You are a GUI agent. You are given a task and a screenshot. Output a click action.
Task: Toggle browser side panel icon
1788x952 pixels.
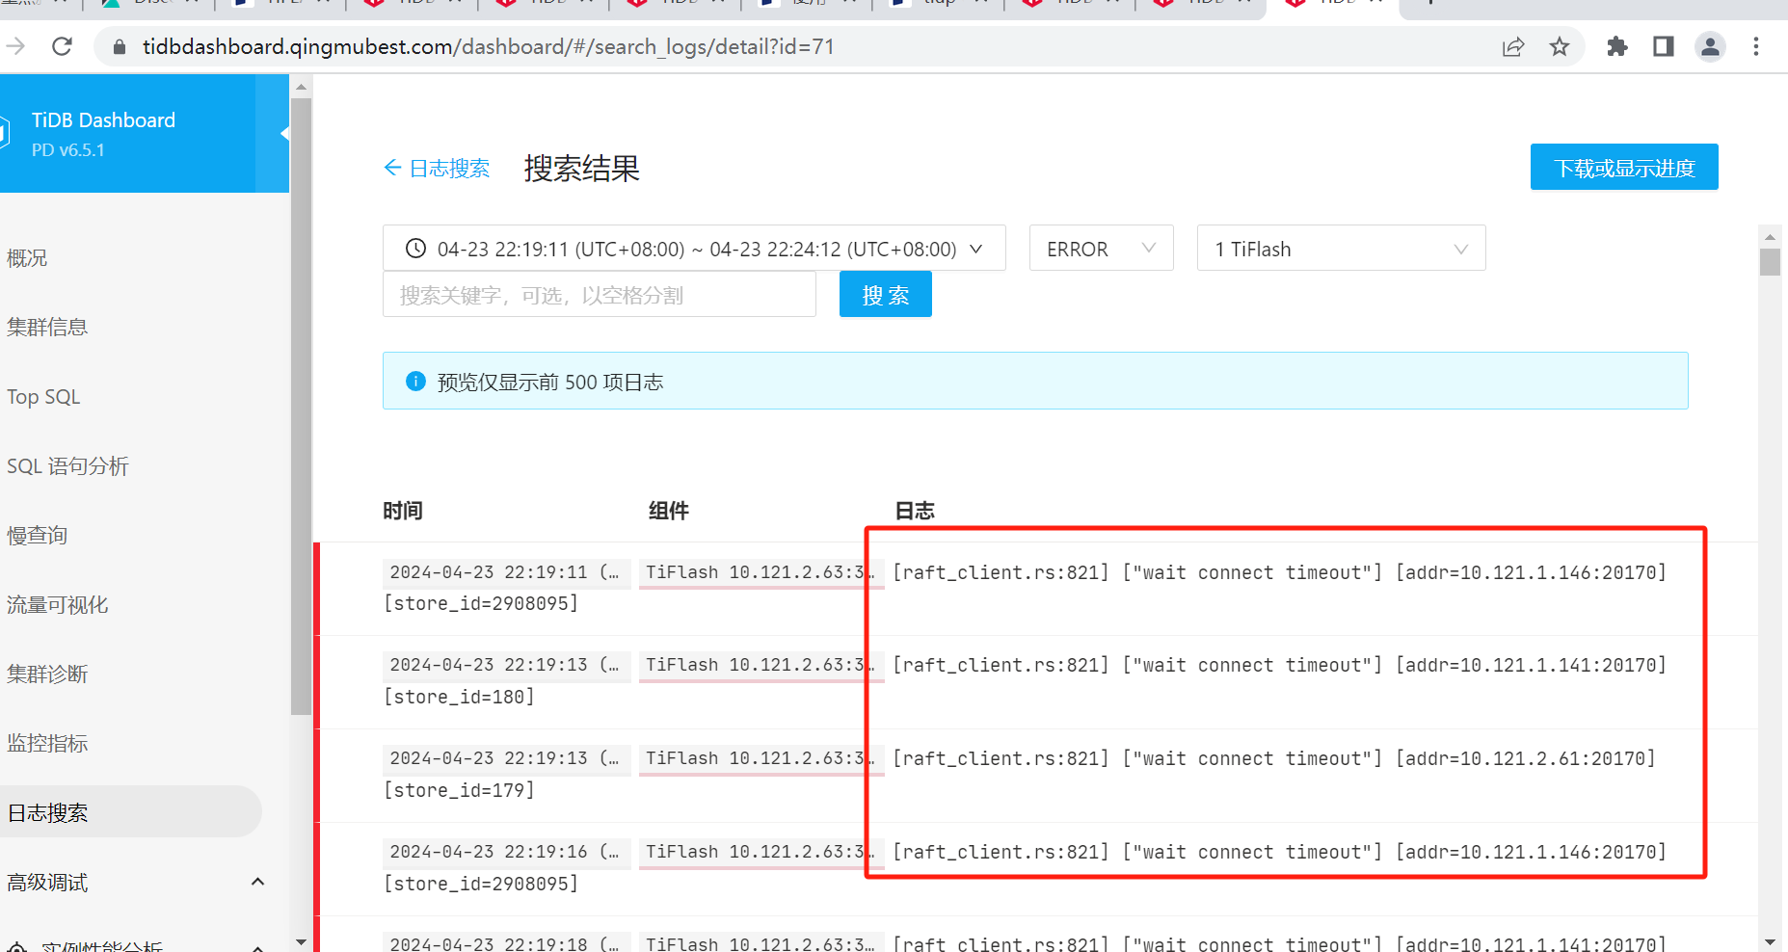pos(1664,46)
